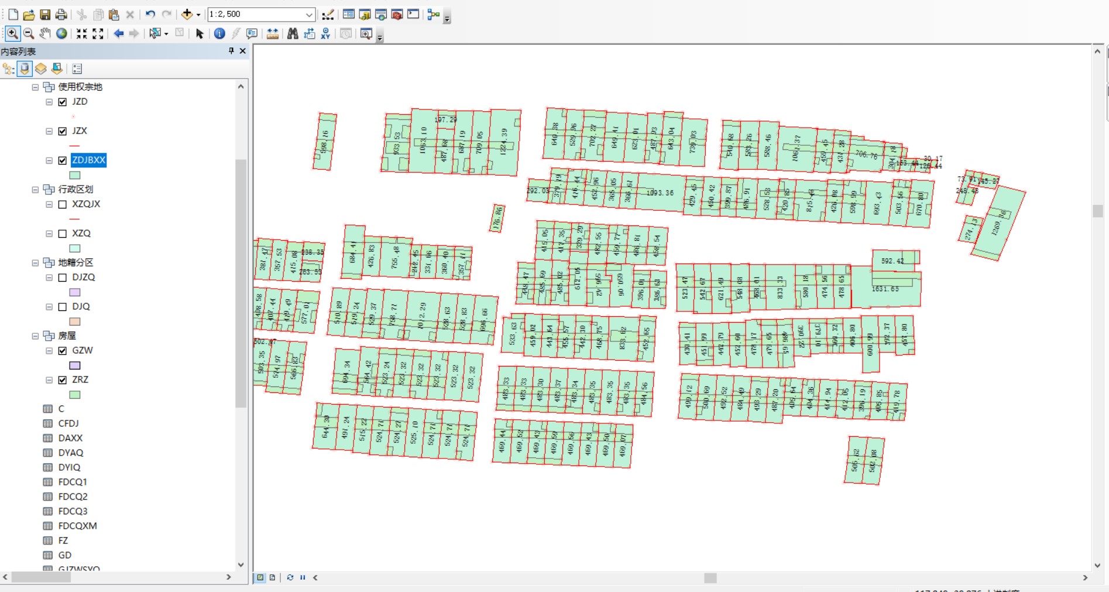The height and width of the screenshot is (592, 1109).
Task: Open the FDCQXM table entry
Action: point(77,526)
